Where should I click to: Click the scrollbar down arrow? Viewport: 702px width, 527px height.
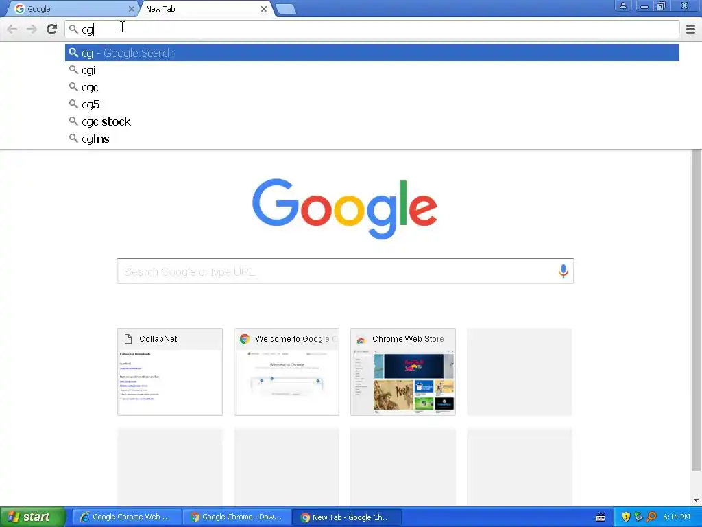coord(696,500)
